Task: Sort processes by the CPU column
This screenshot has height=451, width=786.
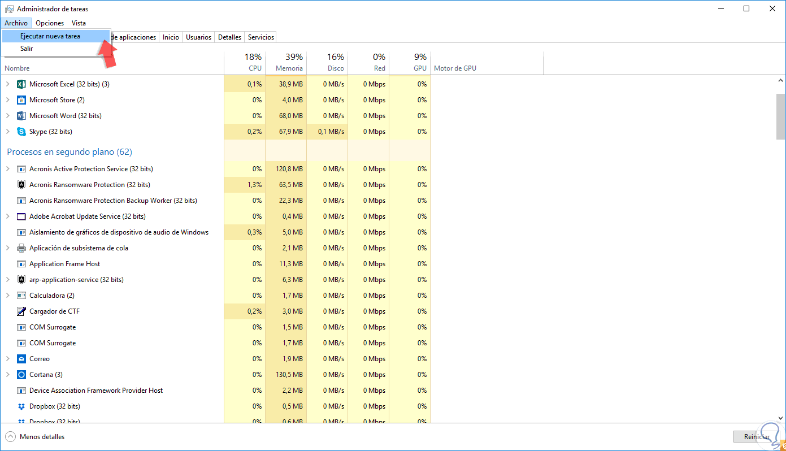Action: (x=245, y=63)
